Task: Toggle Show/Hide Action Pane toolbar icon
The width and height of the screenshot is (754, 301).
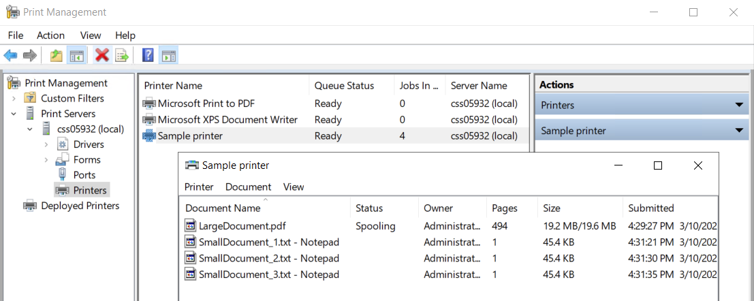Action: click(168, 56)
